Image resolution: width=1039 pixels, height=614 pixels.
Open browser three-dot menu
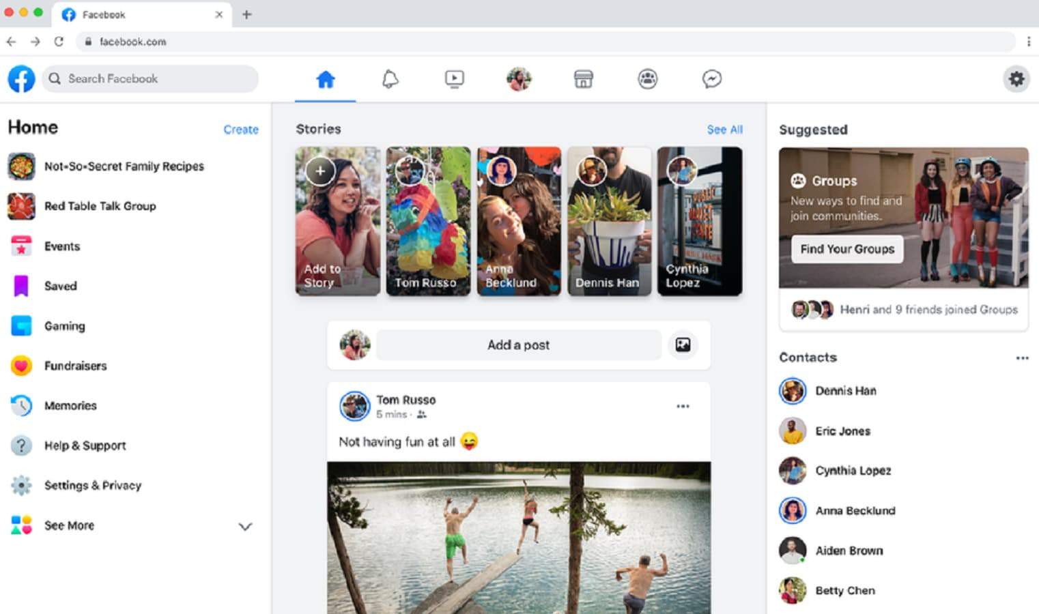click(x=1029, y=42)
